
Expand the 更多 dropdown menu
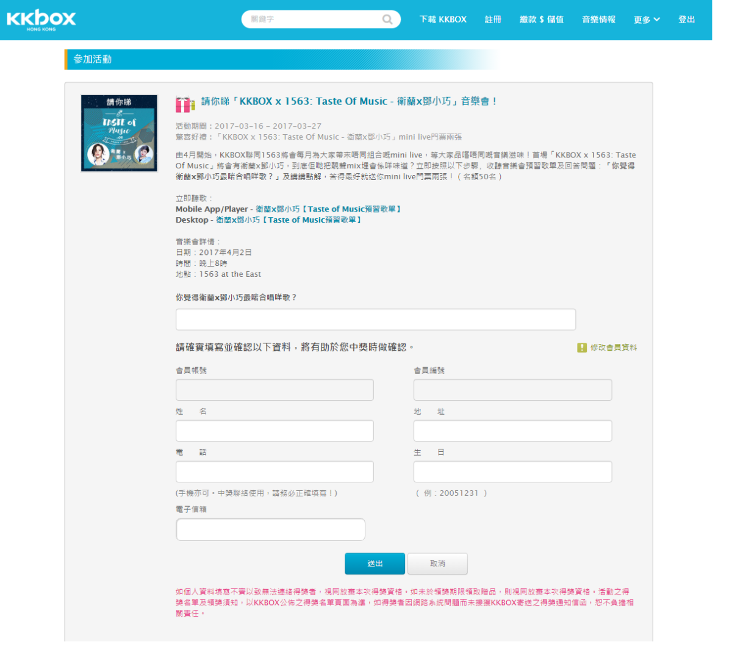647,20
